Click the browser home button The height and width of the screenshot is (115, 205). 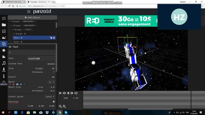click(13, 6)
